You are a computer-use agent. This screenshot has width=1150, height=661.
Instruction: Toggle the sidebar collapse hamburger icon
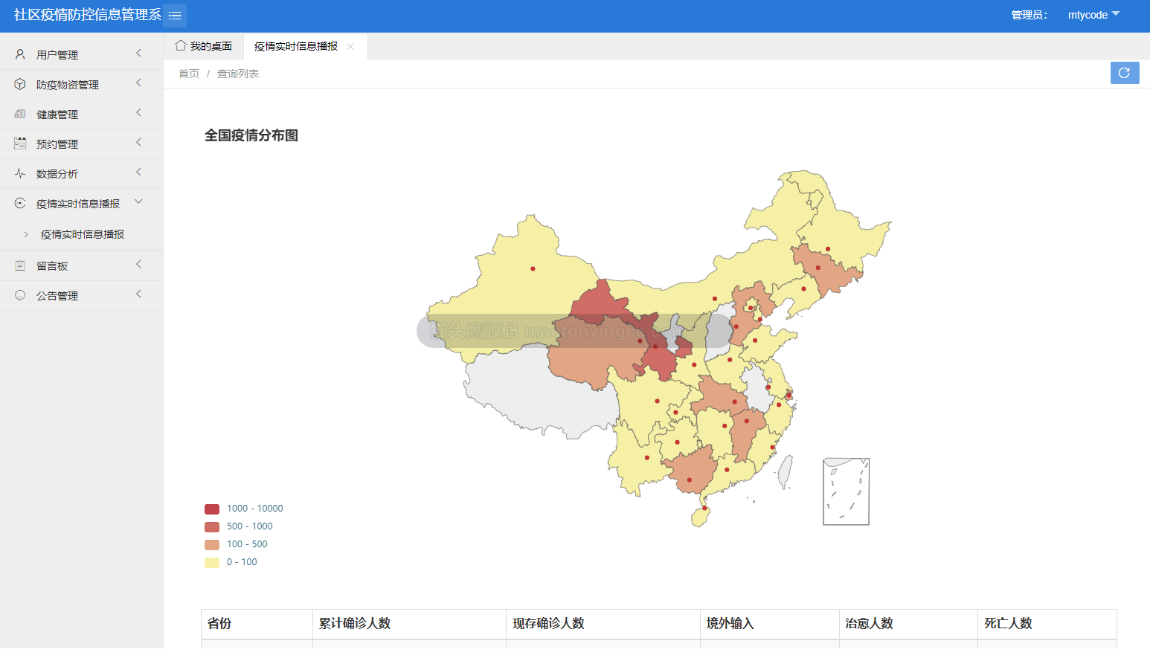pyautogui.click(x=175, y=15)
